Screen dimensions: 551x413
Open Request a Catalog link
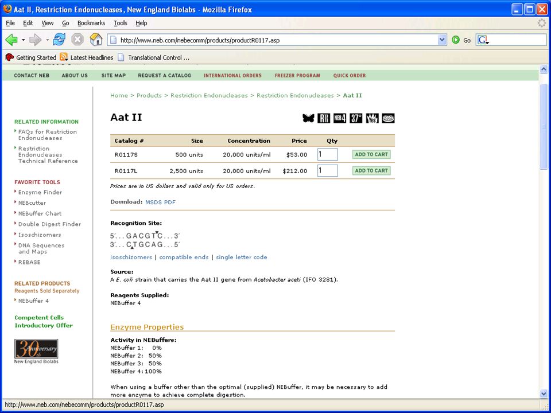(165, 76)
